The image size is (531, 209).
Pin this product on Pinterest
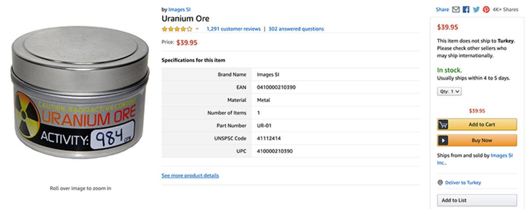pos(486,10)
